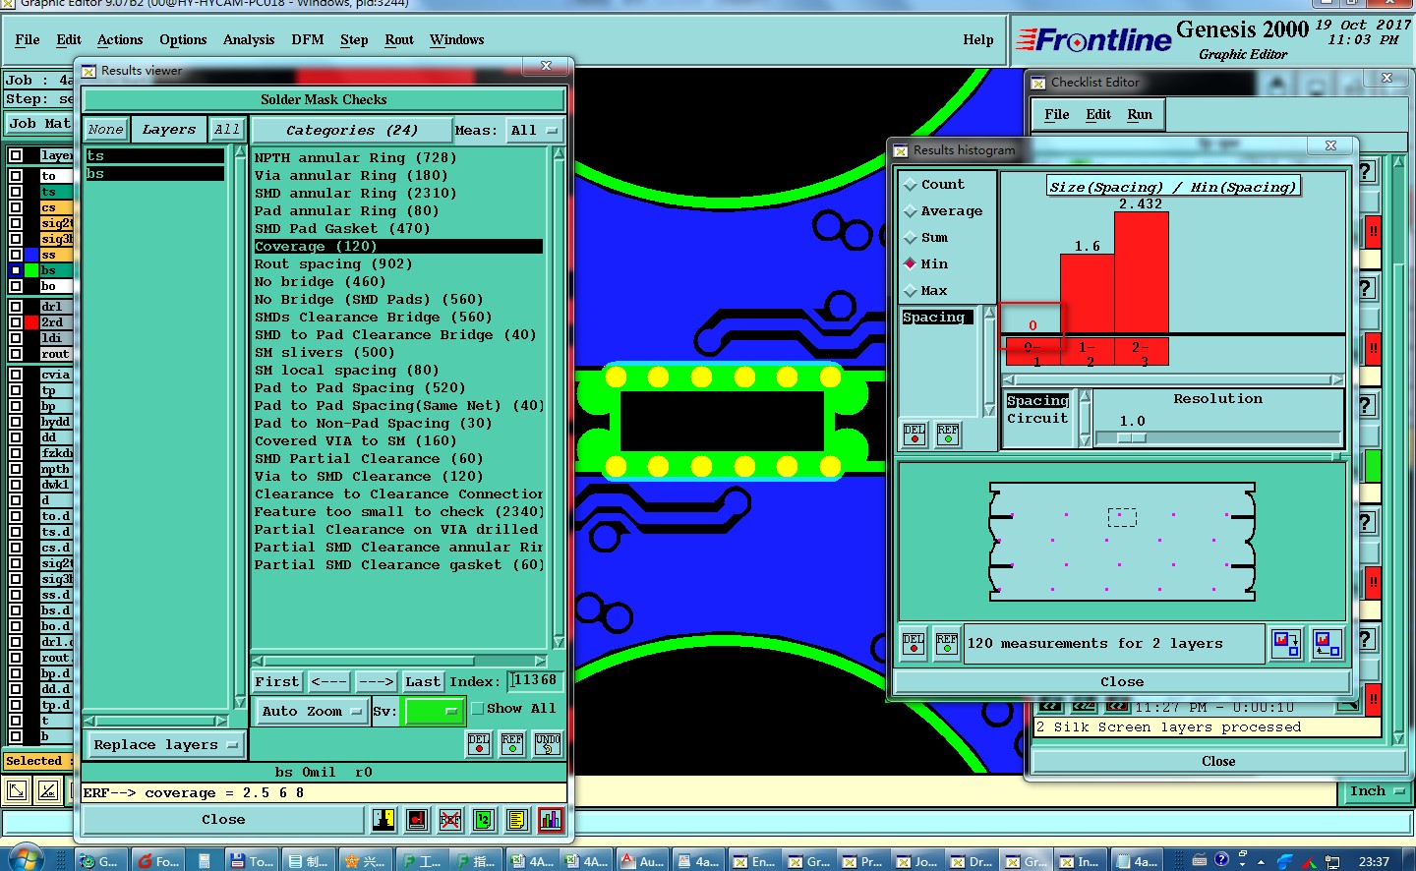Click DEL icon under histogram Spacing list
This screenshot has width=1416, height=871.
[x=914, y=434]
